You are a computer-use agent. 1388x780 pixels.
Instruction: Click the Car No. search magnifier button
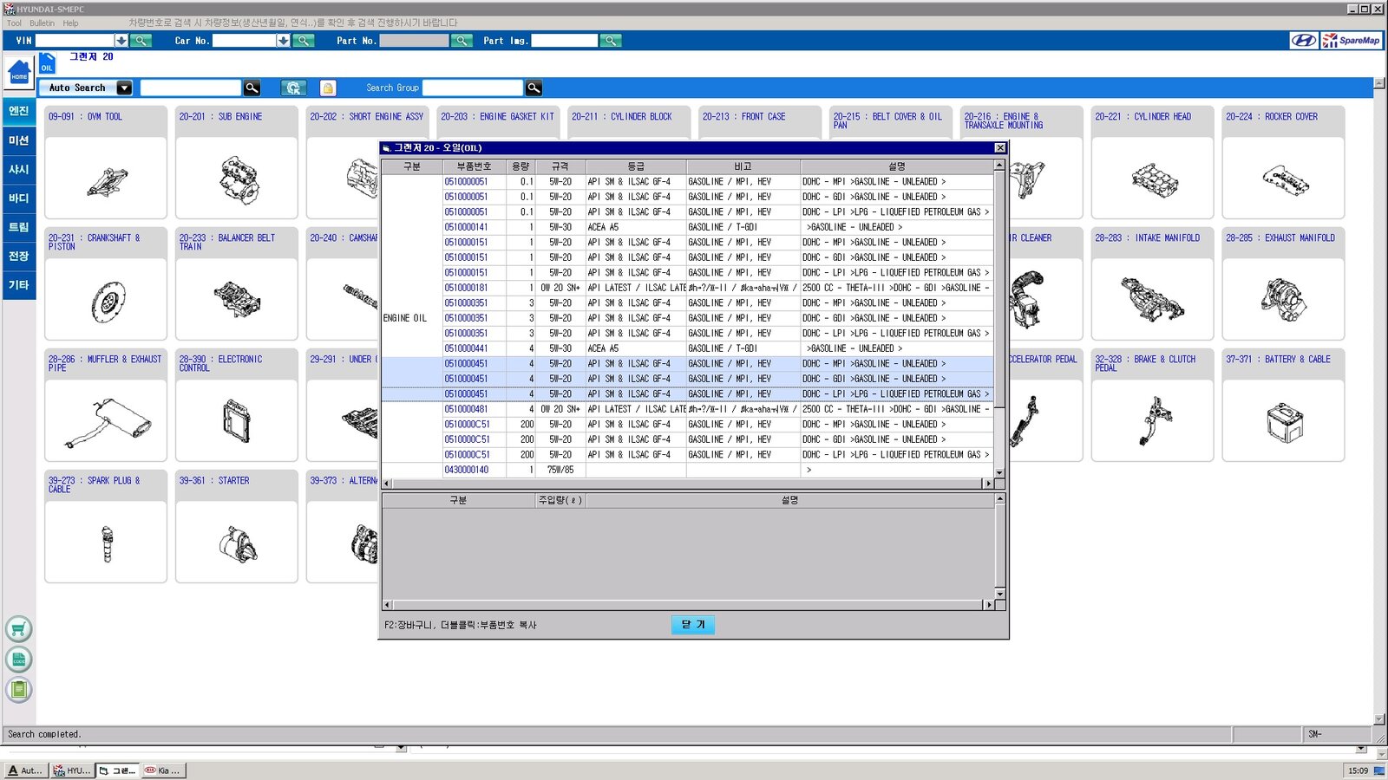click(303, 41)
